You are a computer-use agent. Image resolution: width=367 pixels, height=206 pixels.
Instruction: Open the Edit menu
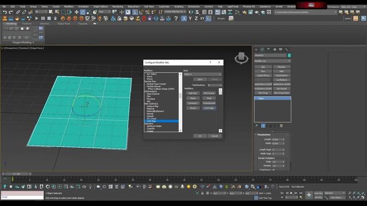(x=13, y=6)
